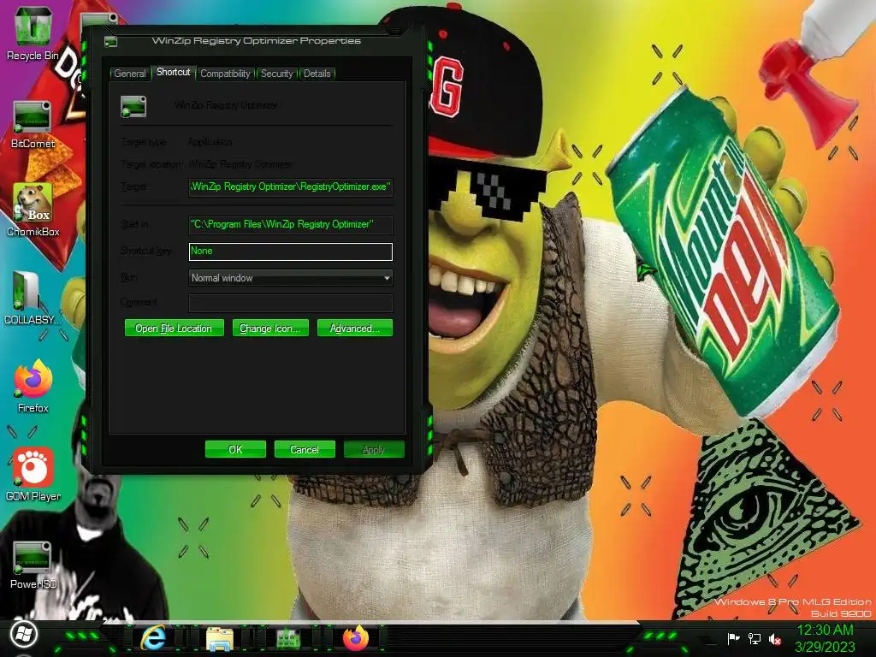Click the empty Comment input field
Screen dimensions: 876x657
click(291, 303)
